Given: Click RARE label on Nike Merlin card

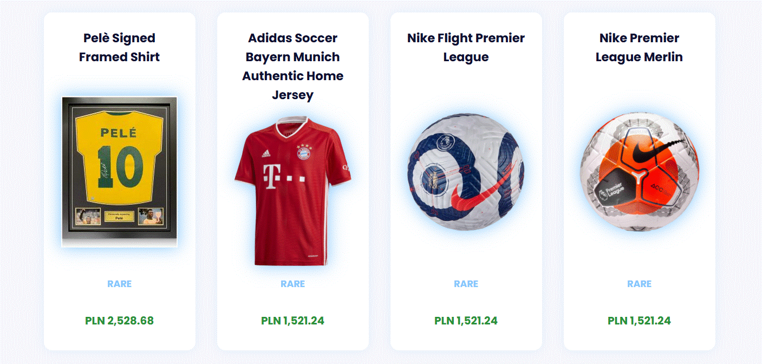Looking at the screenshot, I should pyautogui.click(x=639, y=284).
